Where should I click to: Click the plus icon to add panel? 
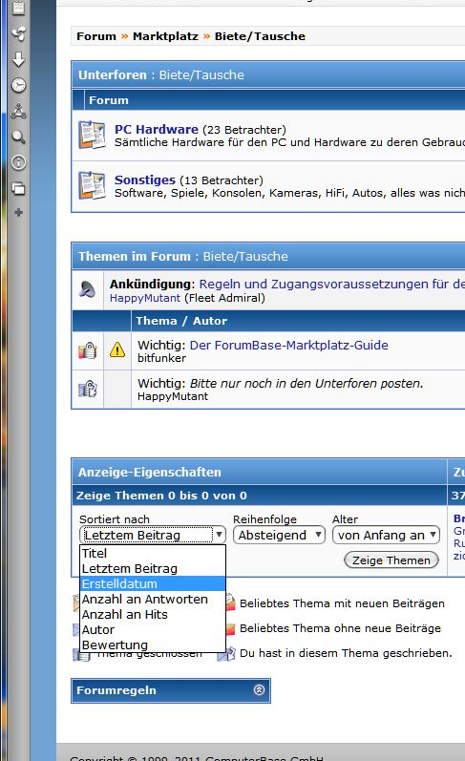pos(18,213)
